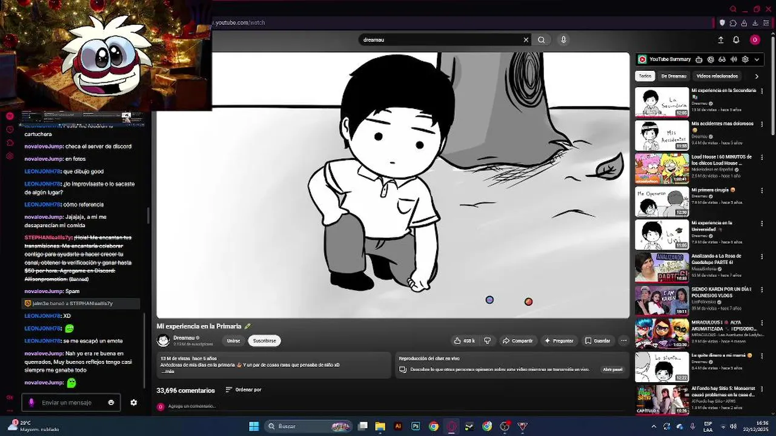Open the Dreamau channel avatar
Screen dimensions: 776x436
[x=163, y=340]
